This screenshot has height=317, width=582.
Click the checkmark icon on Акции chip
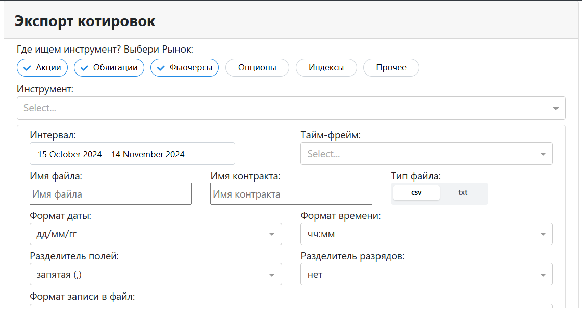tap(26, 67)
